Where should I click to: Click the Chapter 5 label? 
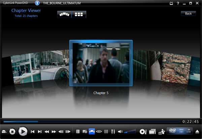tap(101, 93)
